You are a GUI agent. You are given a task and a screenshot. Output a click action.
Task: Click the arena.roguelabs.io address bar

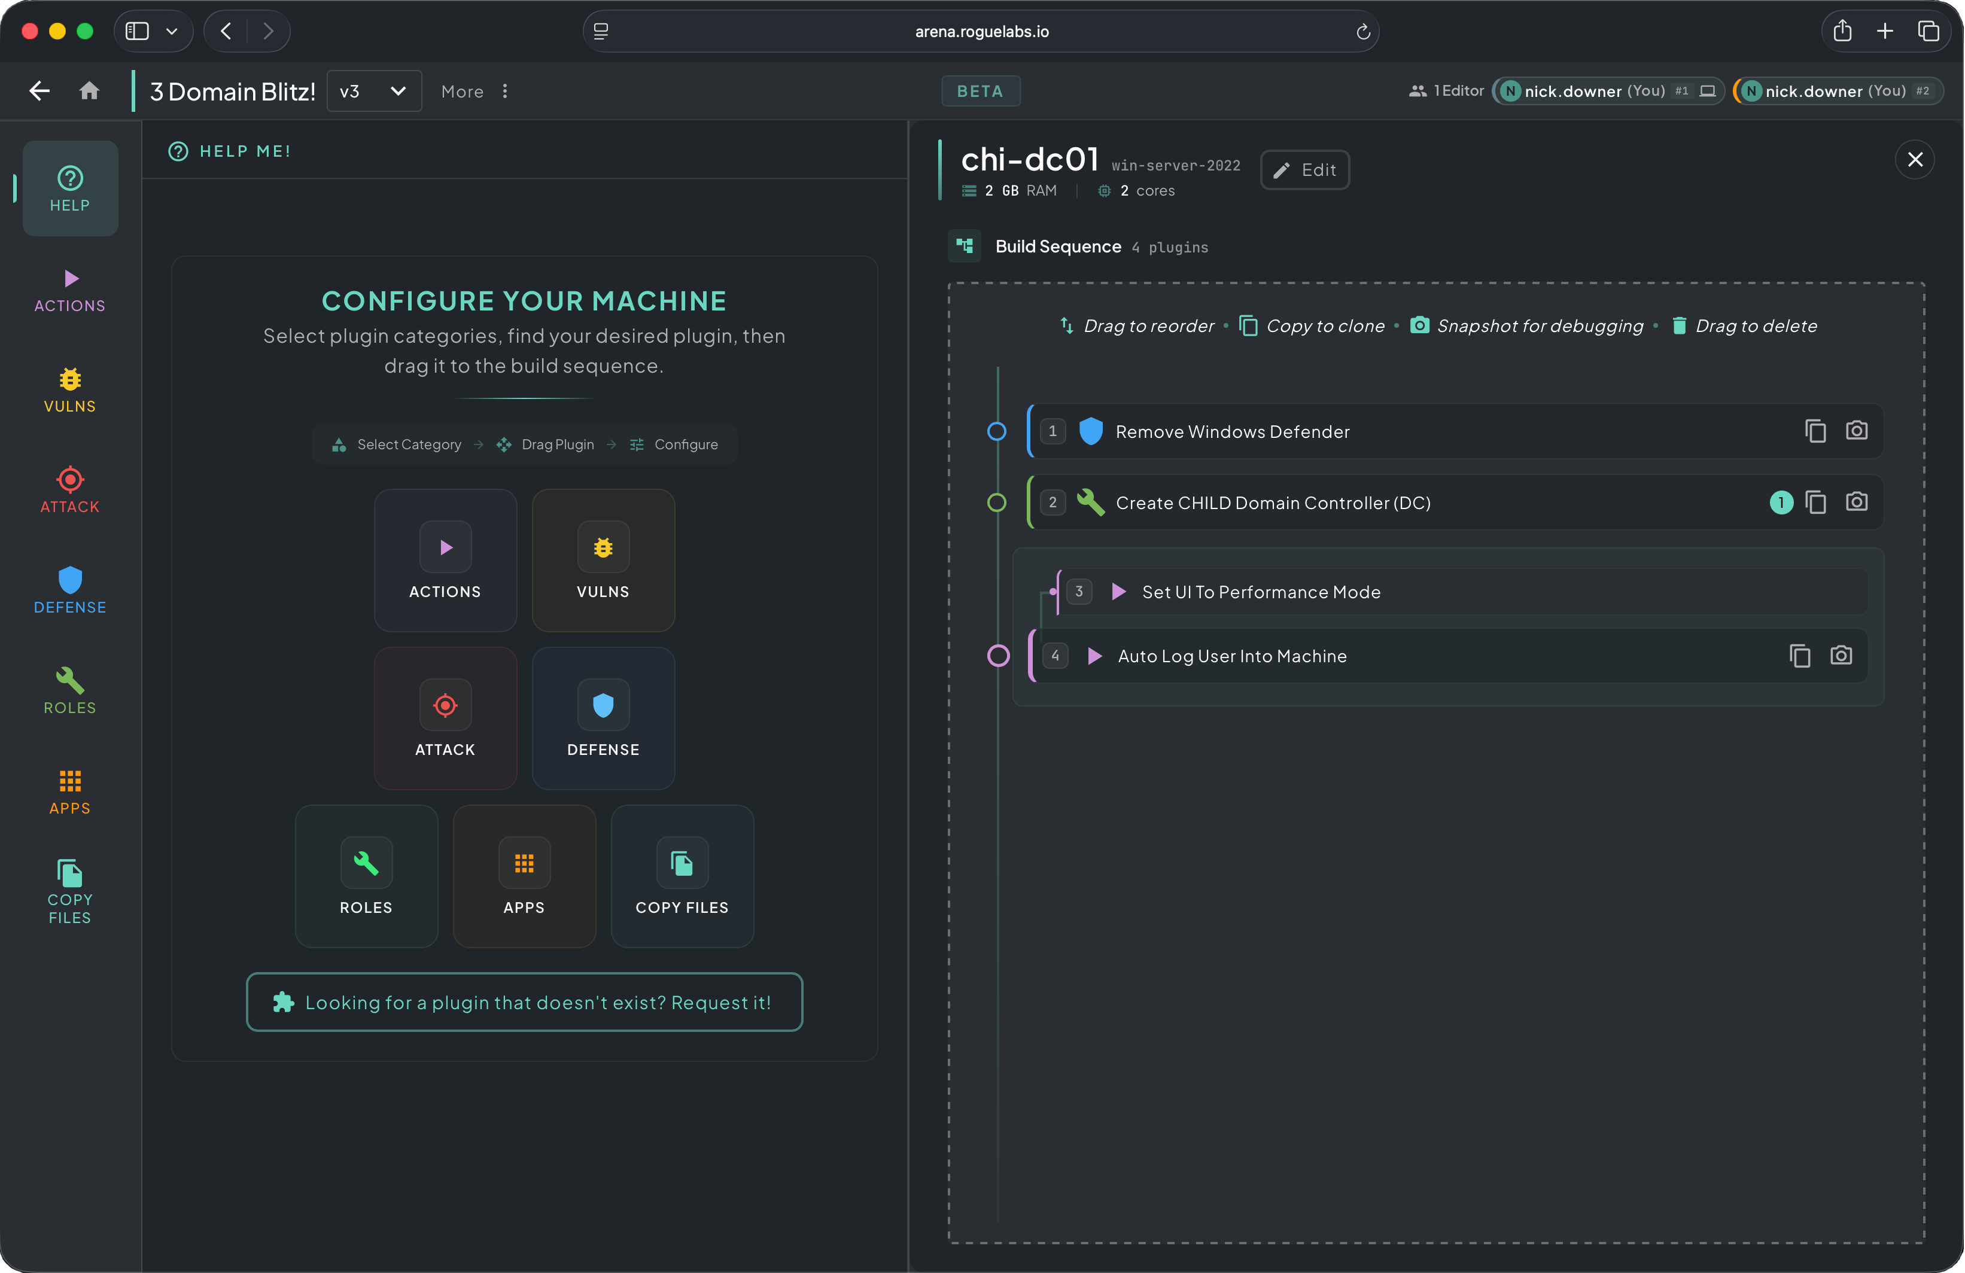point(981,31)
